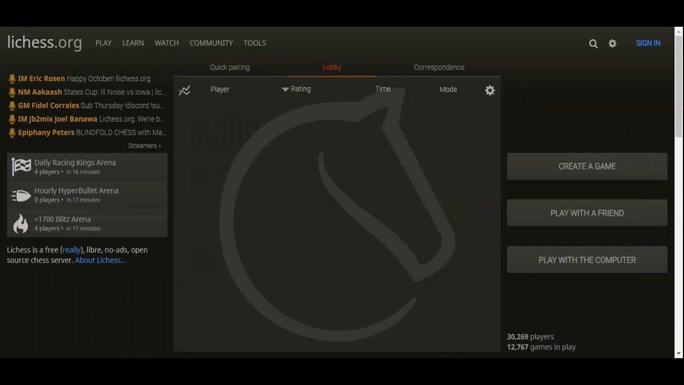Open the preferences gear in header
This screenshot has height=385, width=684.
point(612,44)
